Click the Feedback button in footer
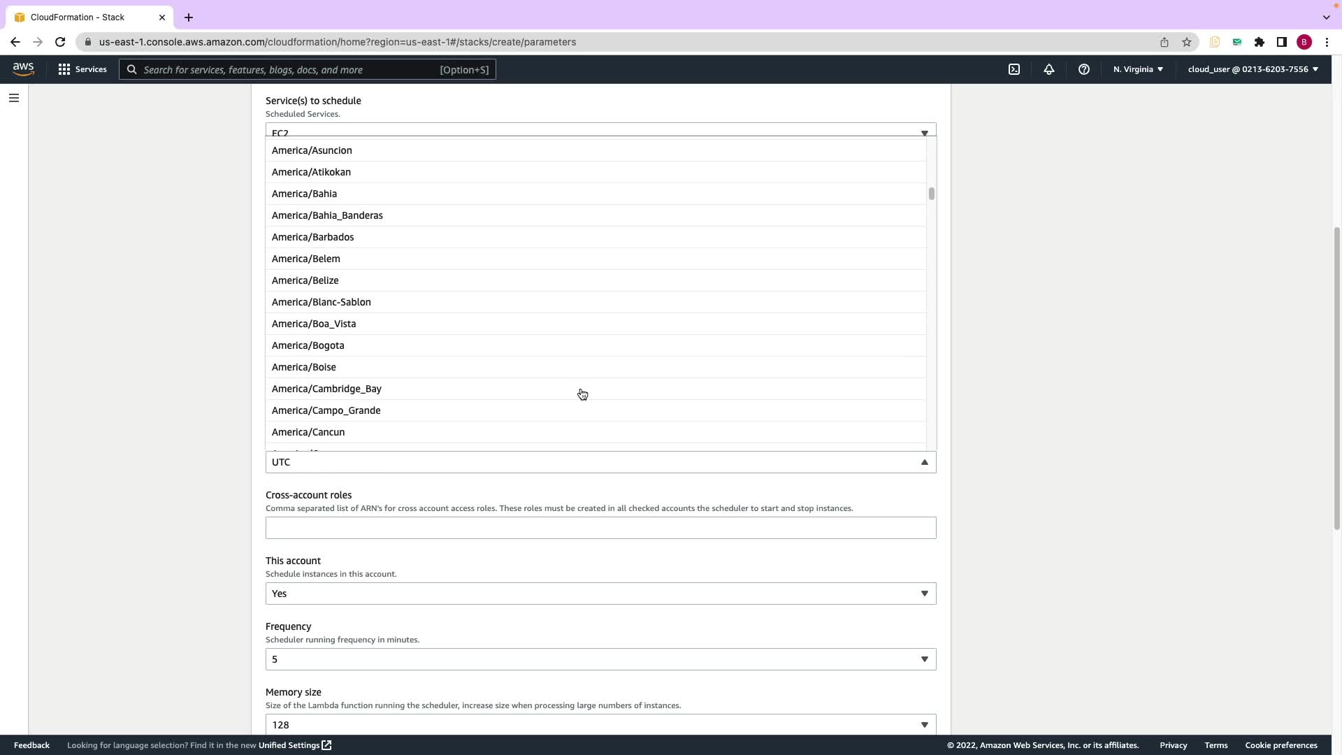This screenshot has width=1342, height=755. tap(31, 745)
